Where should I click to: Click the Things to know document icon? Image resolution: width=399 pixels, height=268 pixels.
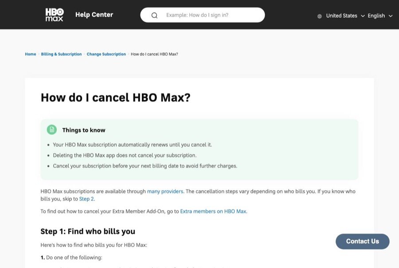(x=52, y=130)
